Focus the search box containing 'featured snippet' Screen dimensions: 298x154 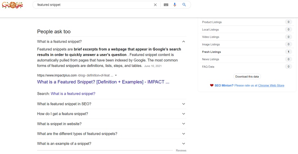[x=112, y=5]
